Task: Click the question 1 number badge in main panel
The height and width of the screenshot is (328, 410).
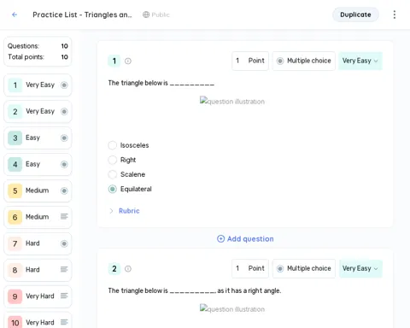Action: point(114,61)
